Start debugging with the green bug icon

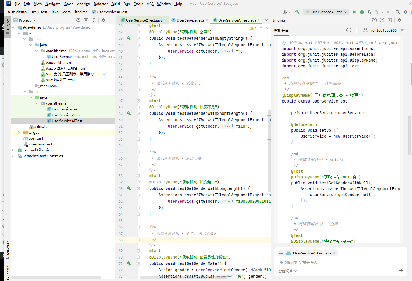pyautogui.click(x=362, y=12)
